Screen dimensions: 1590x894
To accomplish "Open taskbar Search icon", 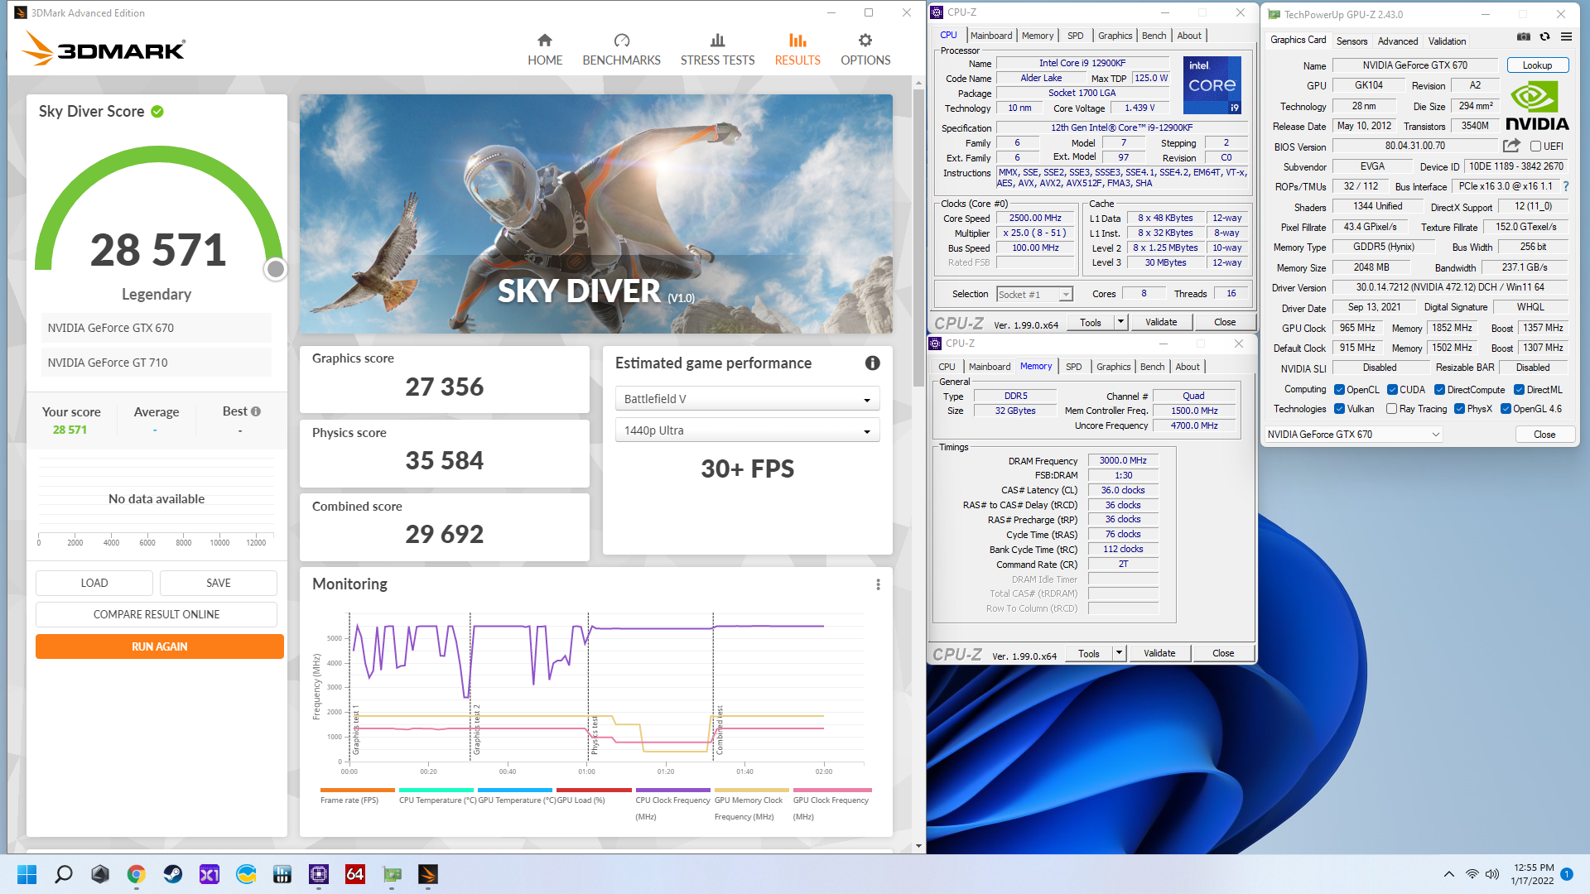I will pos(64,874).
